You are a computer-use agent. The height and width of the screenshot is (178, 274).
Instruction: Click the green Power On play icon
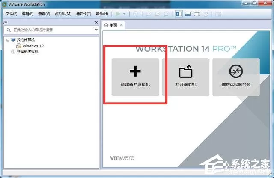(118, 14)
